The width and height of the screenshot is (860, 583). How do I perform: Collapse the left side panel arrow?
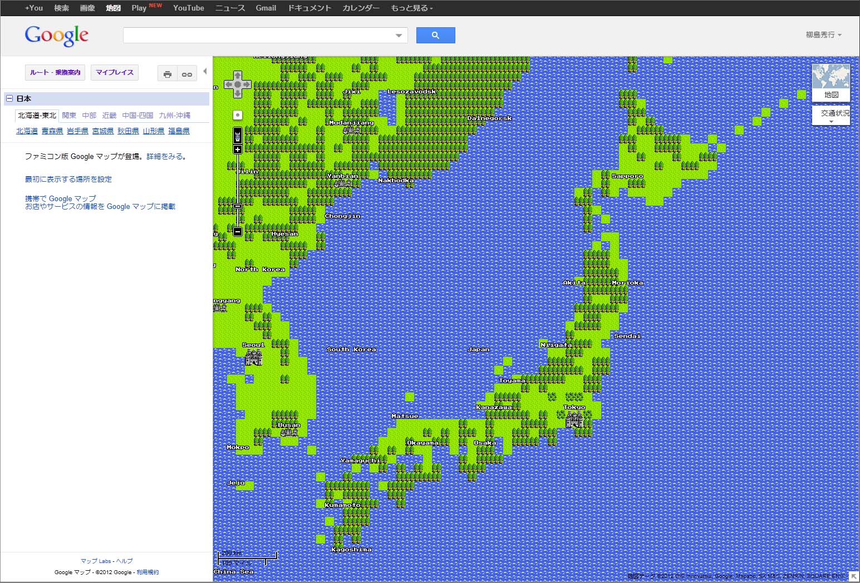[x=205, y=71]
